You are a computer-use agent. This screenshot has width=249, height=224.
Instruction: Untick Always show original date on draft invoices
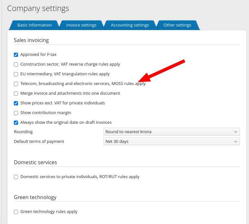point(16,123)
